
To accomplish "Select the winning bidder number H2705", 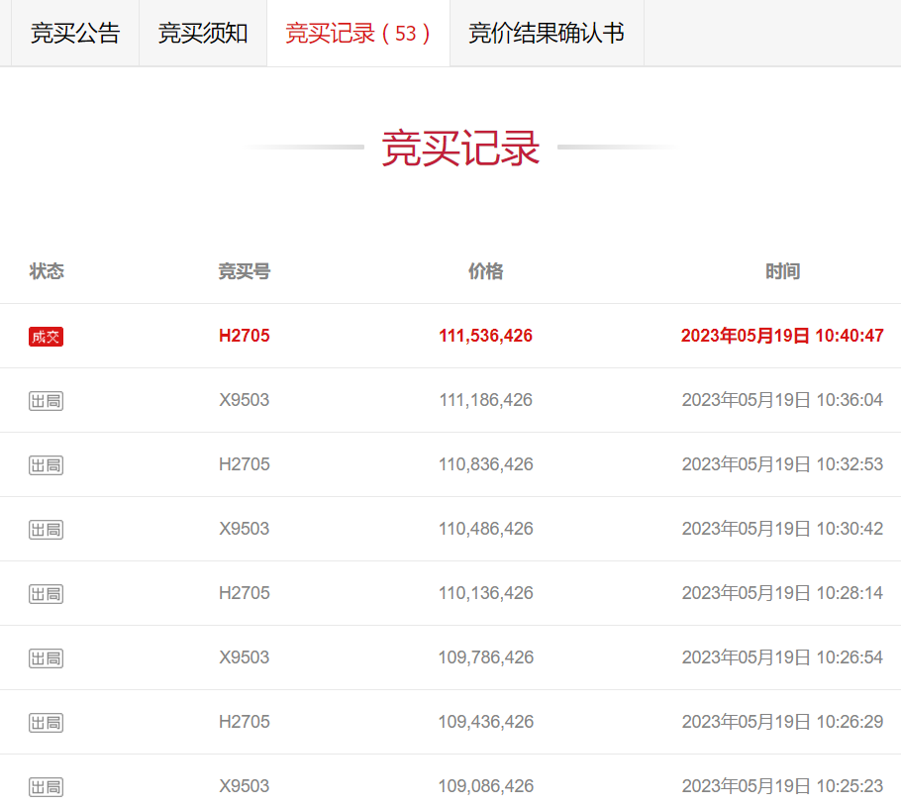I will 244,336.
